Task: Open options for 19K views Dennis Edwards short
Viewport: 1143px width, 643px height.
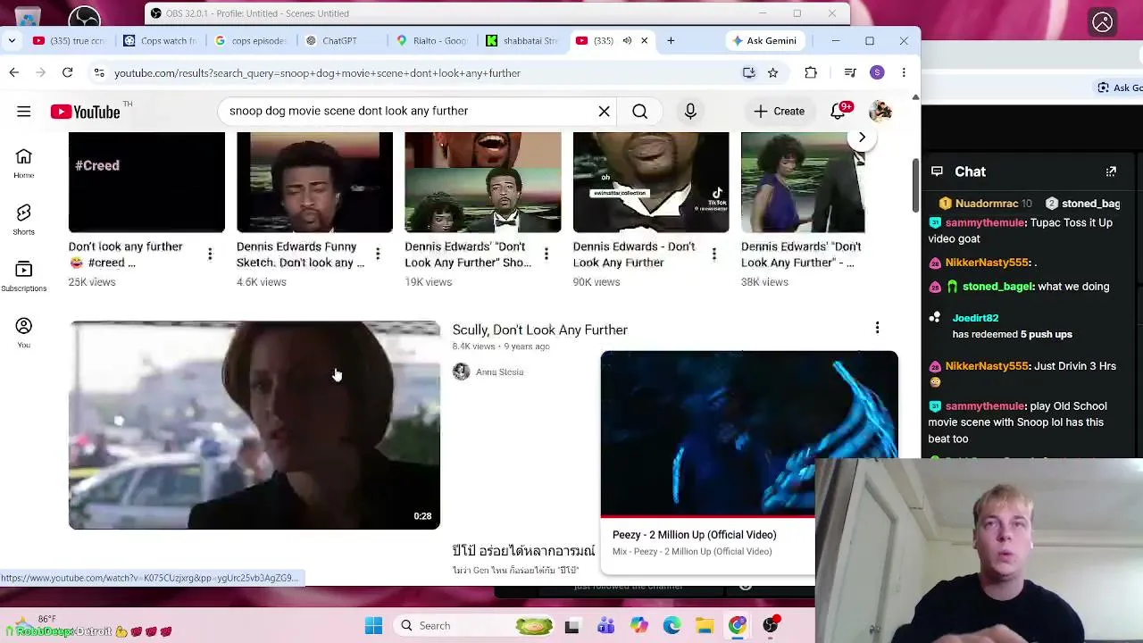Action: [546, 255]
